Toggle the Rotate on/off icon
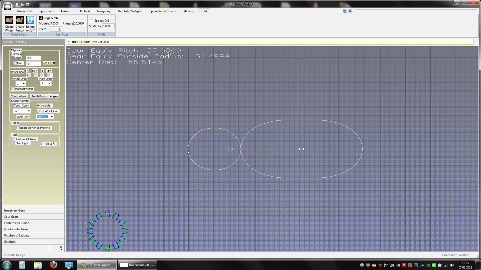Screen dimensions: 481x270 (30, 20)
